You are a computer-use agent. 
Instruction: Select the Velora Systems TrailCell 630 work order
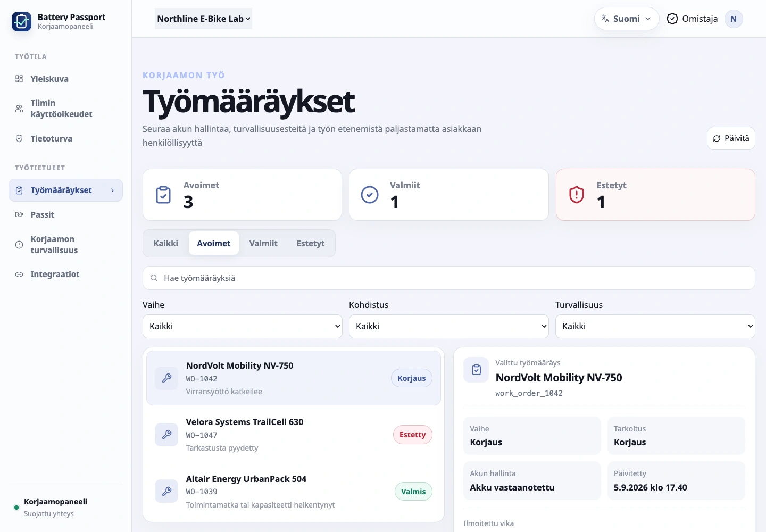(x=294, y=435)
